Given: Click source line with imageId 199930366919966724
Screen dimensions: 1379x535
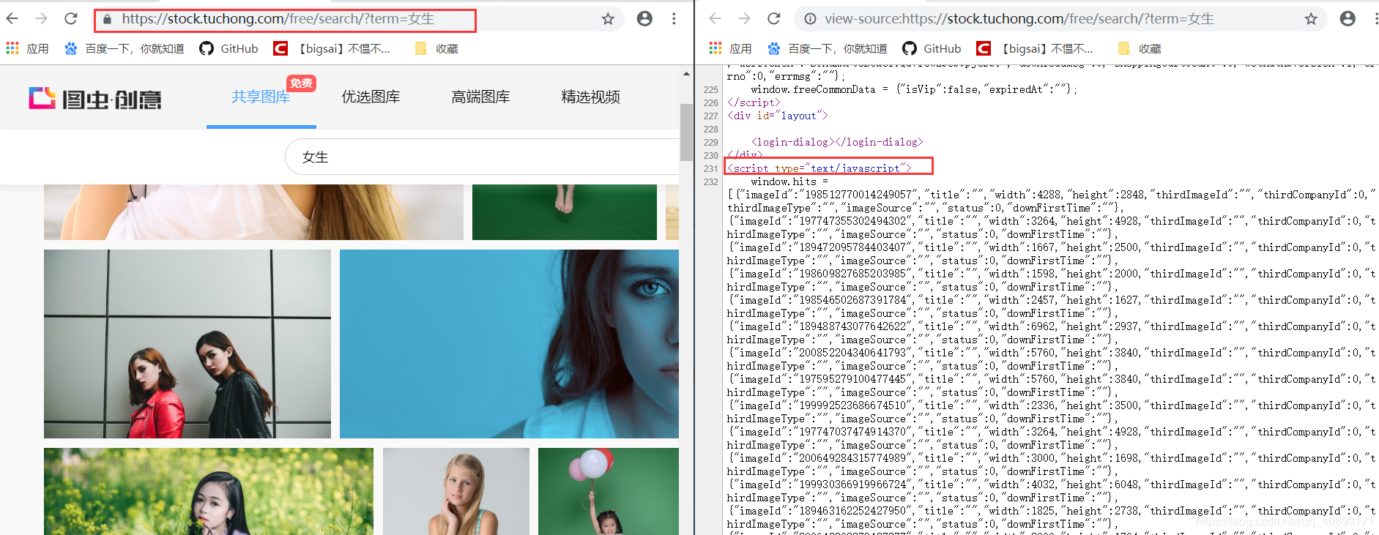Looking at the screenshot, I should click(x=1052, y=491).
